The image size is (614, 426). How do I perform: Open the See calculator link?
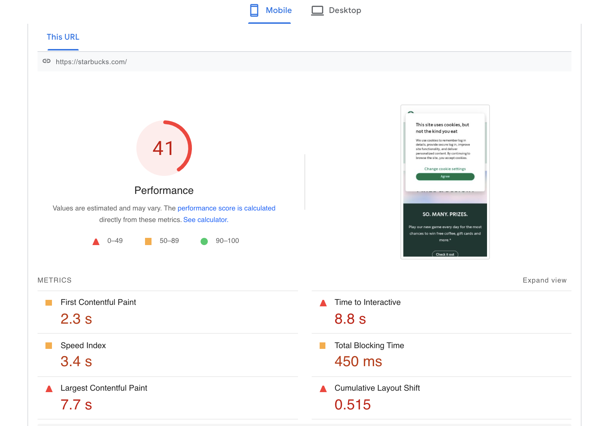click(205, 219)
